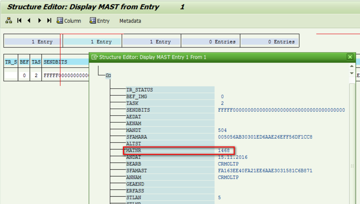Select the first '0 Entries' block
The image size is (360, 204).
[210, 42]
